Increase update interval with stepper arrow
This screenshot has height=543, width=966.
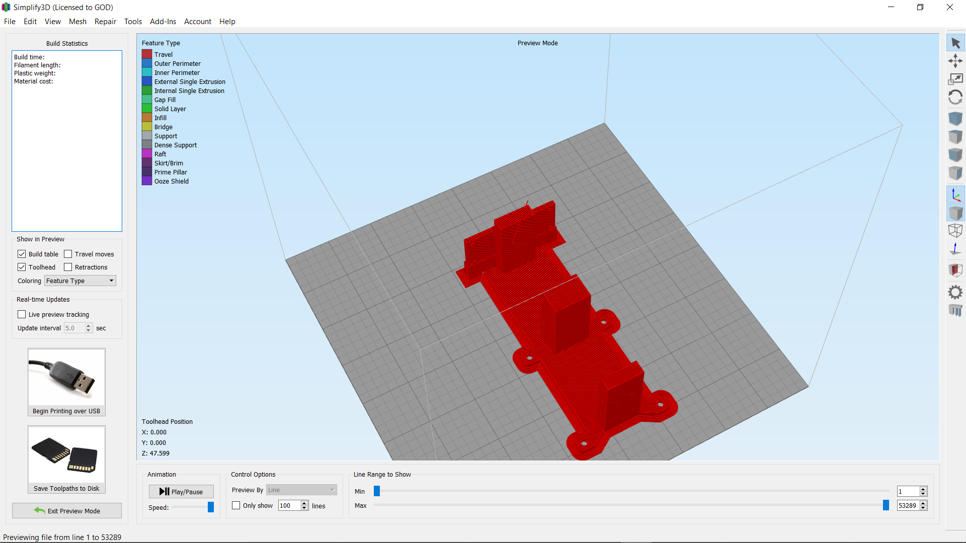(x=88, y=325)
